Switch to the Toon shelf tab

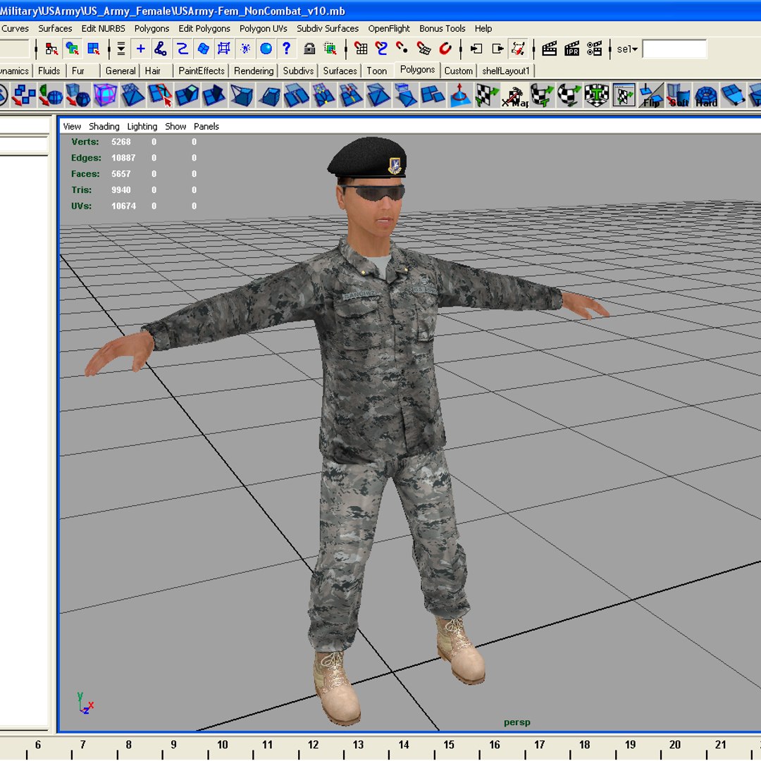click(376, 71)
